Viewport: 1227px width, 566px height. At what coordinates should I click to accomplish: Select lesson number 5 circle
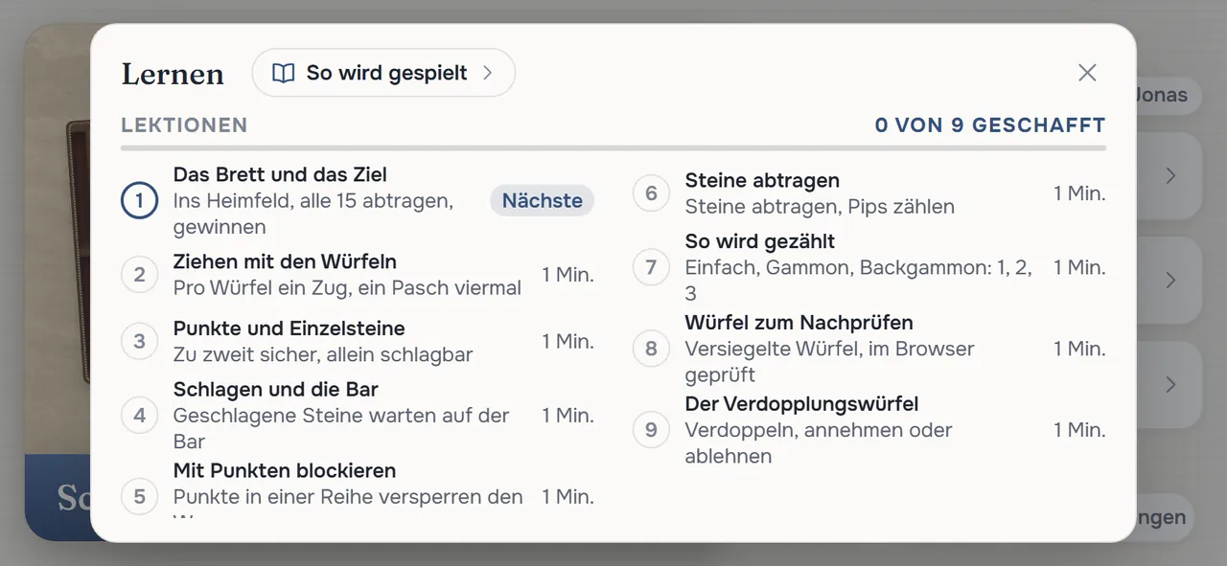139,496
